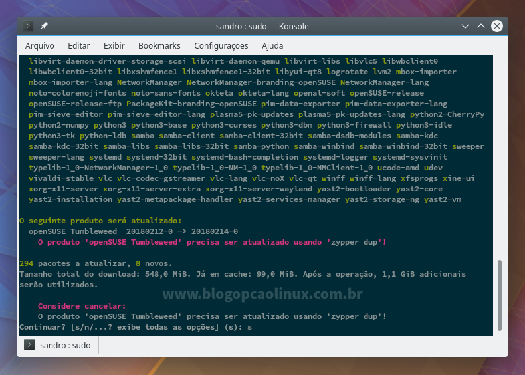Screen dimensions: 525x375
Task: Click the 'pim-sieve-editor-lang' package name
Action: coord(156,114)
